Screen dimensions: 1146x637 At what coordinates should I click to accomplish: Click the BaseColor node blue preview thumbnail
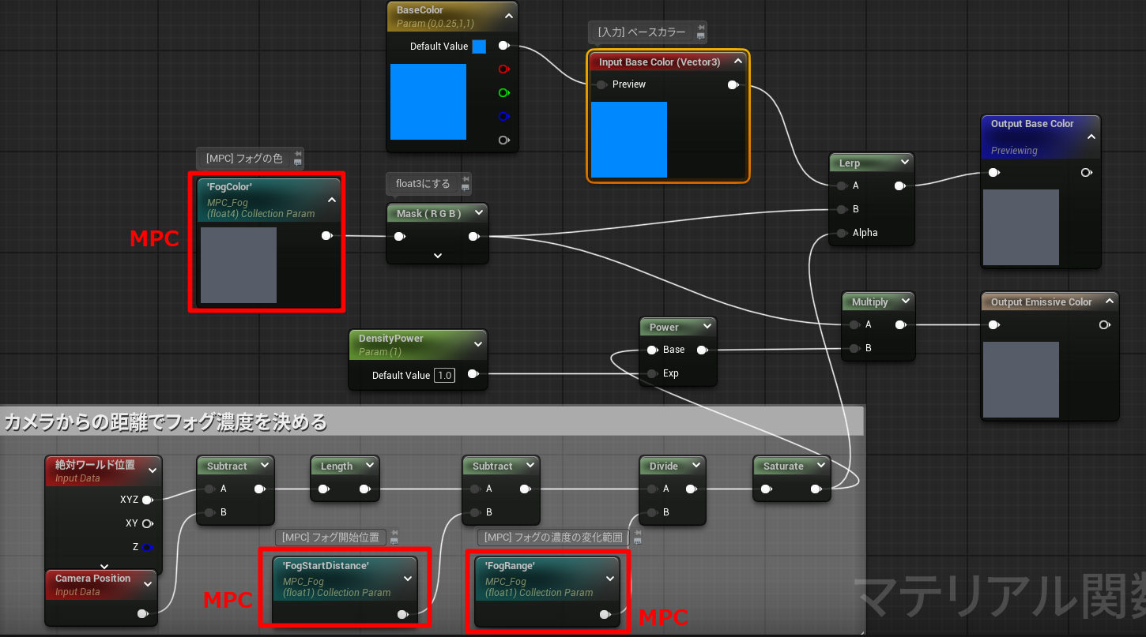(428, 102)
